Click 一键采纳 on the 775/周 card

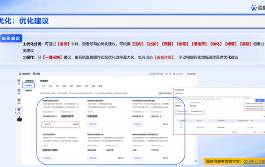coord(165,158)
